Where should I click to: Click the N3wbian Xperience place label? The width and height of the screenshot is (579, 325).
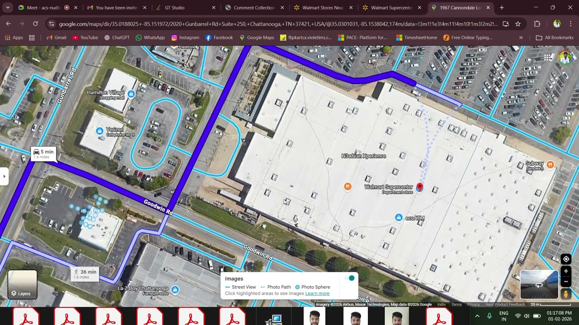[364, 156]
